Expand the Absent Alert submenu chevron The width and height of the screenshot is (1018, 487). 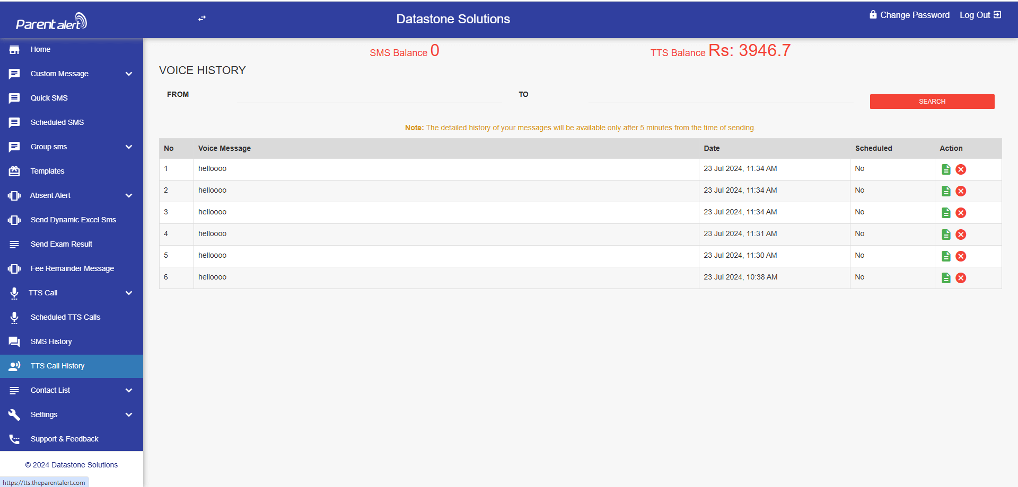(129, 196)
